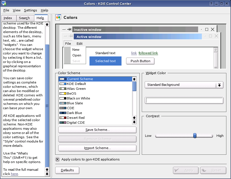Open the full manual via the 'here' link
Viewport: 231px width, 179px height.
coord(14,174)
